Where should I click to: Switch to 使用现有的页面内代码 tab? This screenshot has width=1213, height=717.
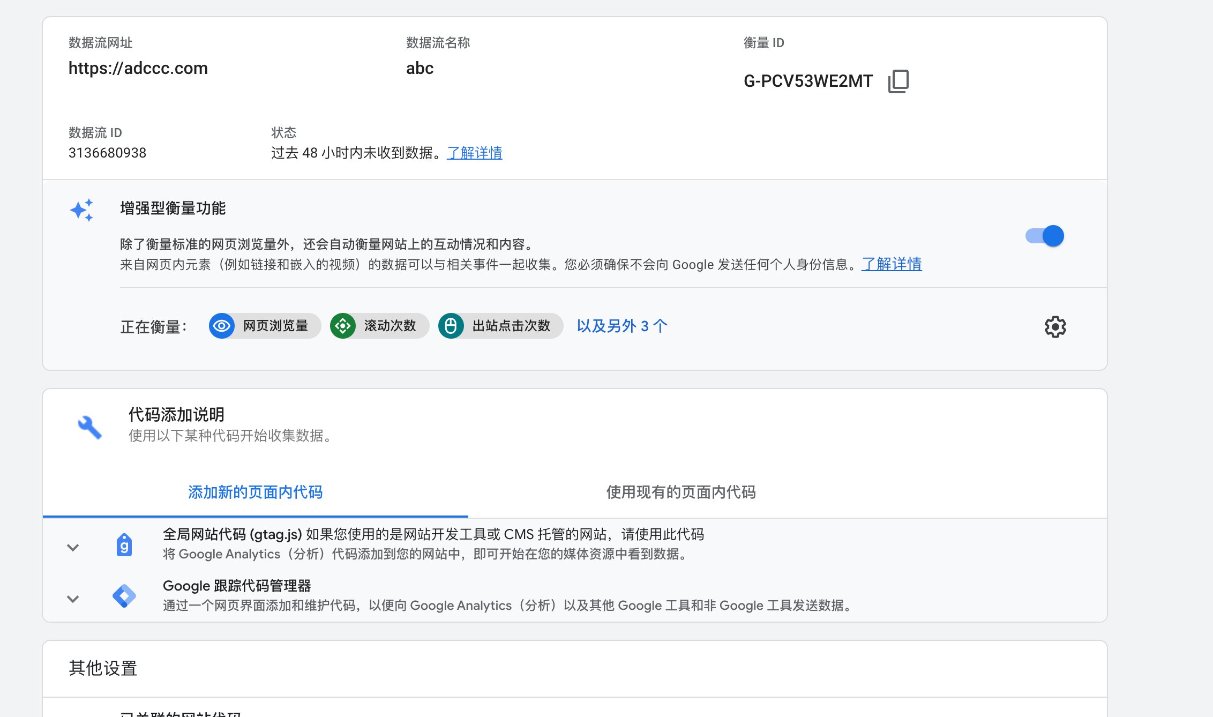681,492
